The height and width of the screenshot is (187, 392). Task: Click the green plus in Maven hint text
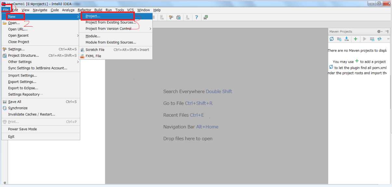[357, 61]
